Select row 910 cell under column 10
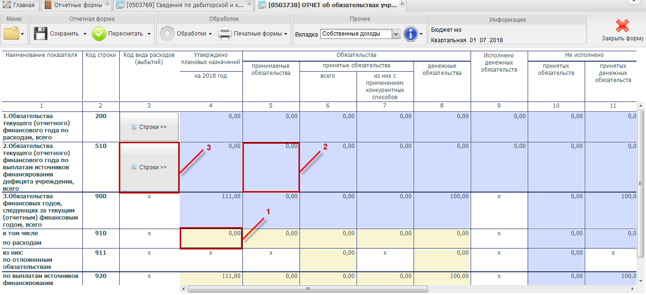This screenshot has width=646, height=295. click(556, 238)
